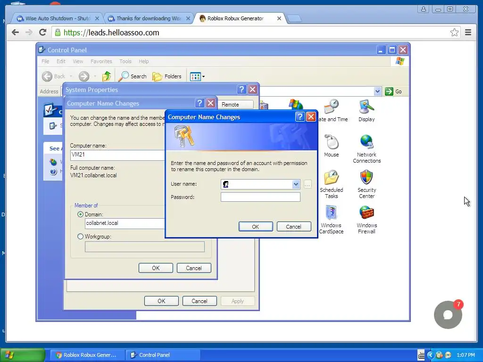This screenshot has width=483, height=362.
Task: Open Forward button history dropdown
Action: coord(95,76)
